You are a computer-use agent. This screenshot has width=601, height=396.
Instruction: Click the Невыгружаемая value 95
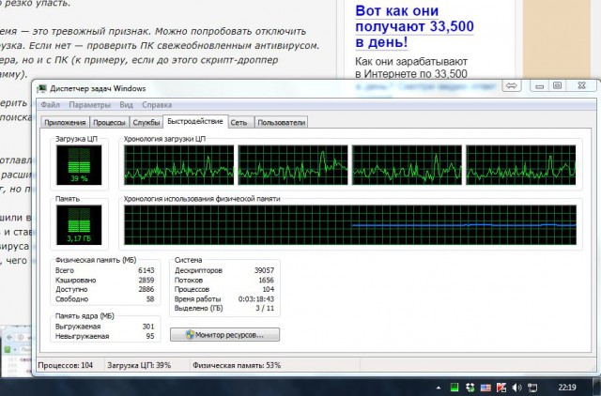coord(150,336)
